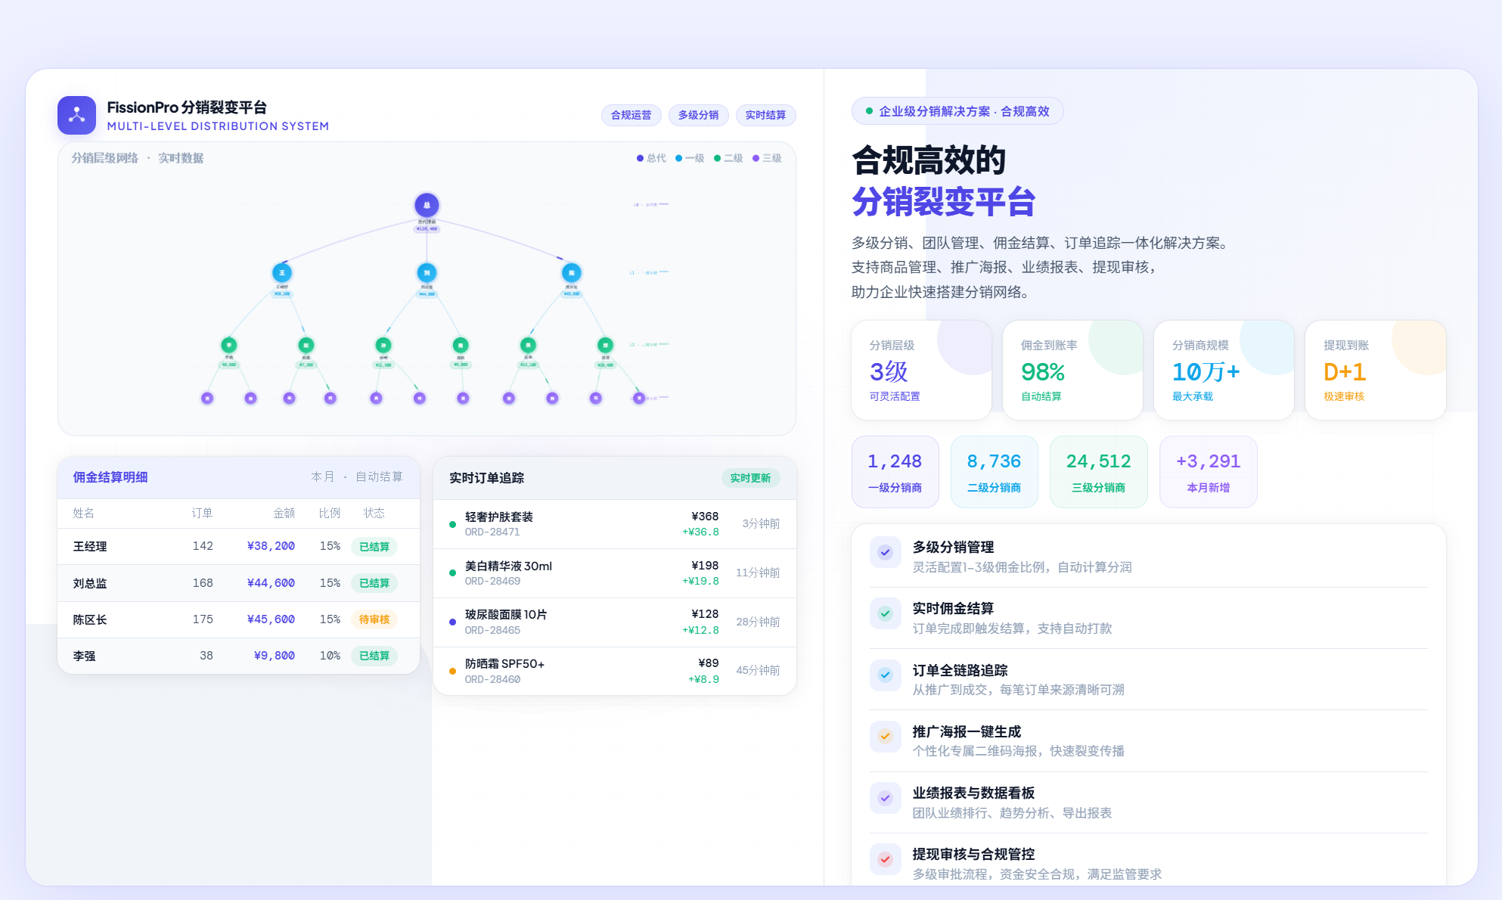Viewport: 1502px width, 900px height.
Task: Click the 已结算 status for 刘总监
Action: (374, 583)
